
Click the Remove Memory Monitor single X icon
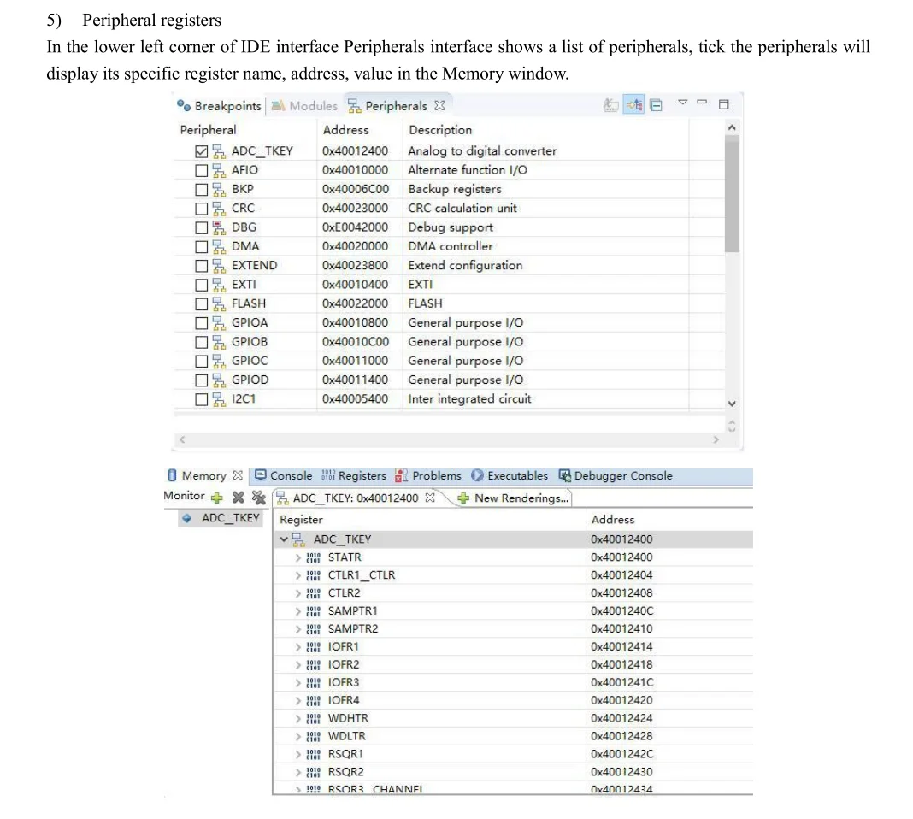[x=238, y=497]
